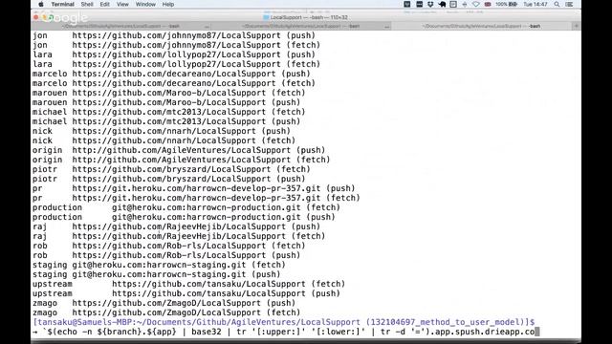Click the battery 100% status icon
Image resolution: width=612 pixels, height=344 pixels.
pos(506,4)
